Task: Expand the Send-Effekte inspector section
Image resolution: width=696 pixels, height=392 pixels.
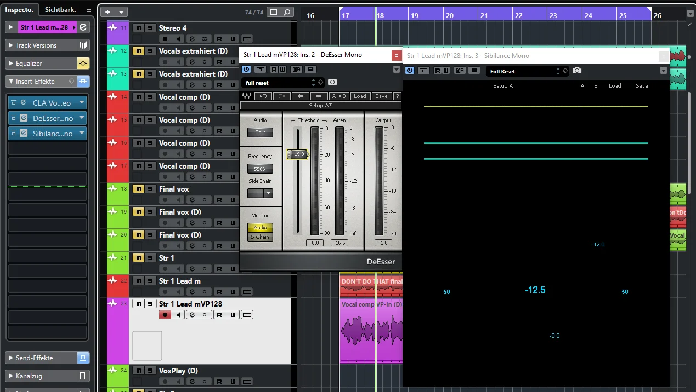Action: click(11, 358)
